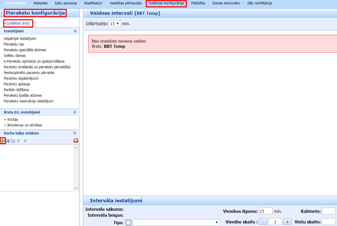Expand the Ārsta d.l. iestatījumi section
Image resolution: width=337 pixels, height=226 pixels.
[x=75, y=112]
